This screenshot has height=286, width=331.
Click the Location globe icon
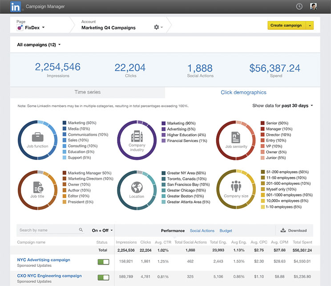[x=137, y=187]
